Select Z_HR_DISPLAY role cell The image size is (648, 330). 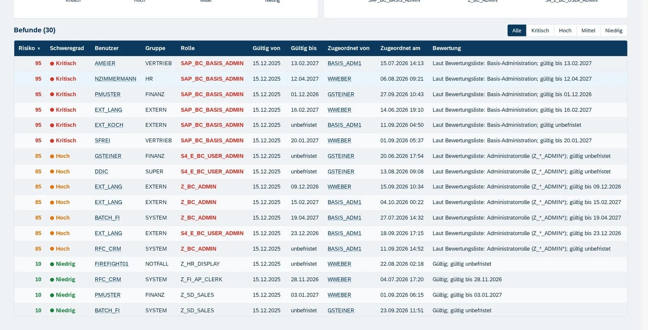point(200,264)
